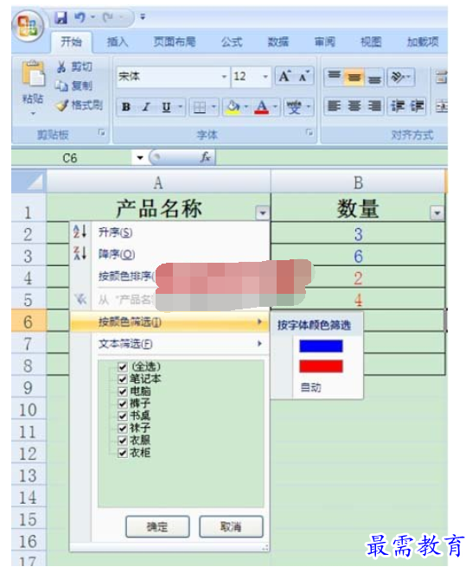Viewport: 472px width, 573px height.
Task: Toggle italic formatting
Action: pyautogui.click(x=146, y=107)
